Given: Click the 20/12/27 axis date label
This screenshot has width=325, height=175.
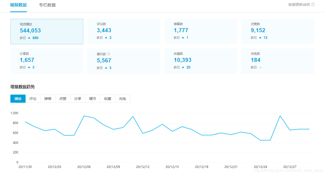Looking at the screenshot, I should click(290, 167).
